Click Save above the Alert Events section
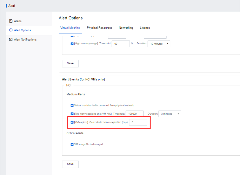The height and width of the screenshot is (175, 240). (70, 63)
